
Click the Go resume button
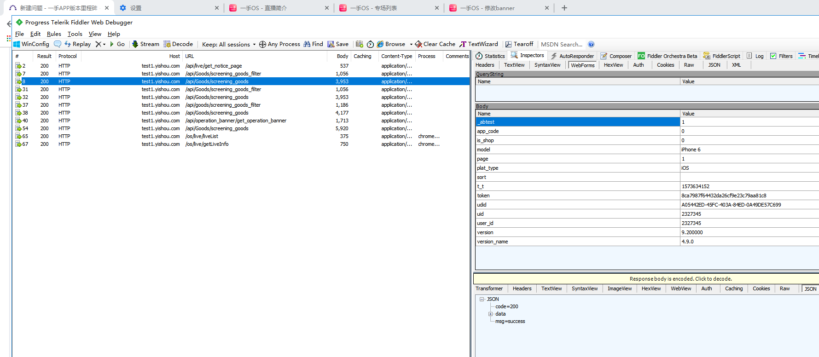[x=117, y=44]
